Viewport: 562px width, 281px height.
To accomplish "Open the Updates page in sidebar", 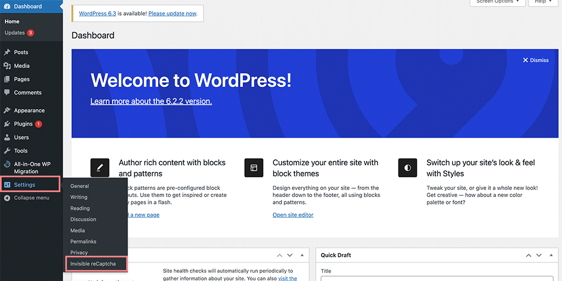I will click(x=15, y=33).
